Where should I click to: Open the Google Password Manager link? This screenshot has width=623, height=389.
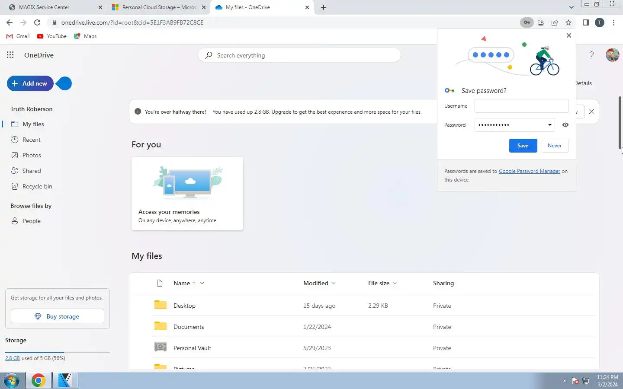(x=530, y=171)
